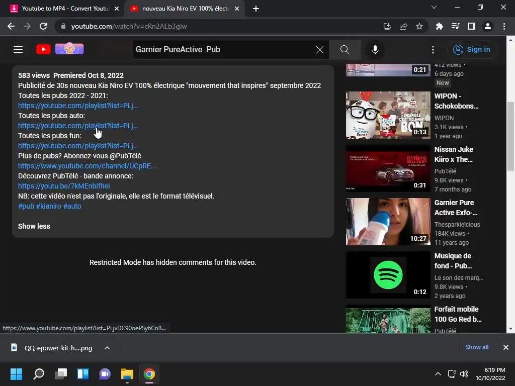
Task: Show hidden system tray icons chevron
Action: point(438,374)
